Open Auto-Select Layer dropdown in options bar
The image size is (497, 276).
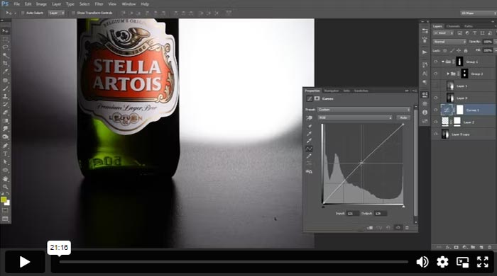pos(57,13)
